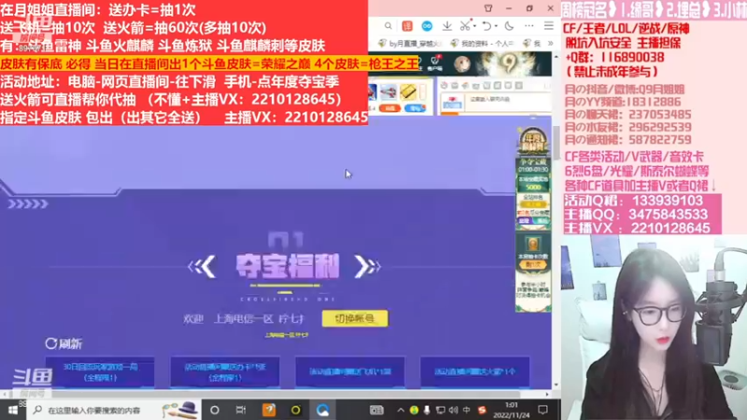Expand the screenshot tool dropdown arrow

click(474, 27)
